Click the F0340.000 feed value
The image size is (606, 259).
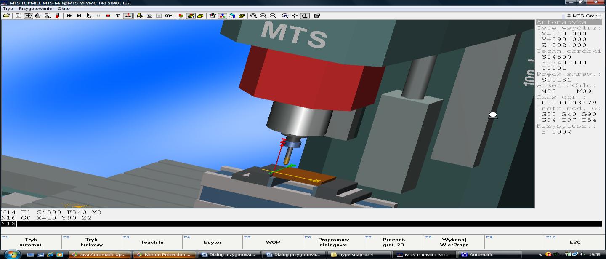[564, 62]
